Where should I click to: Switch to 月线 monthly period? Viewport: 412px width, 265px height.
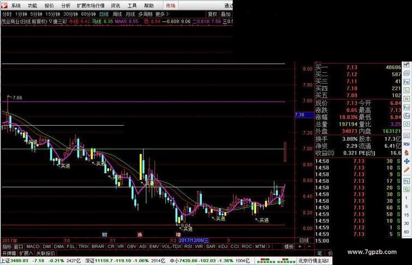(130, 14)
